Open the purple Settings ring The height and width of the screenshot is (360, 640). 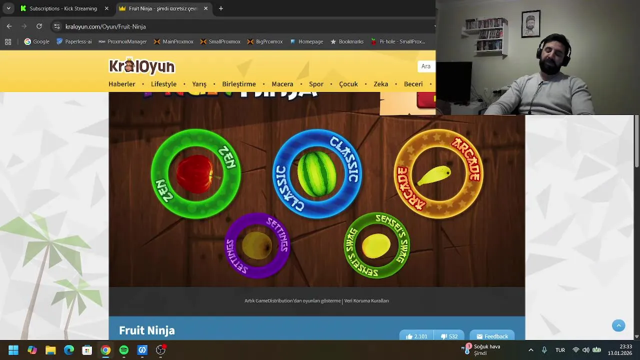(257, 245)
